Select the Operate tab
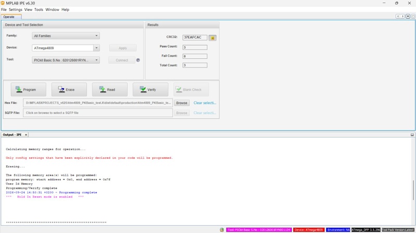This screenshot has height=233, width=416. click(11, 17)
